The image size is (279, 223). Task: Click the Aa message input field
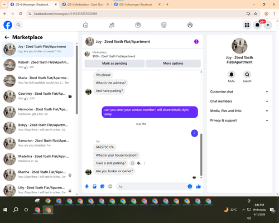tap(152, 186)
